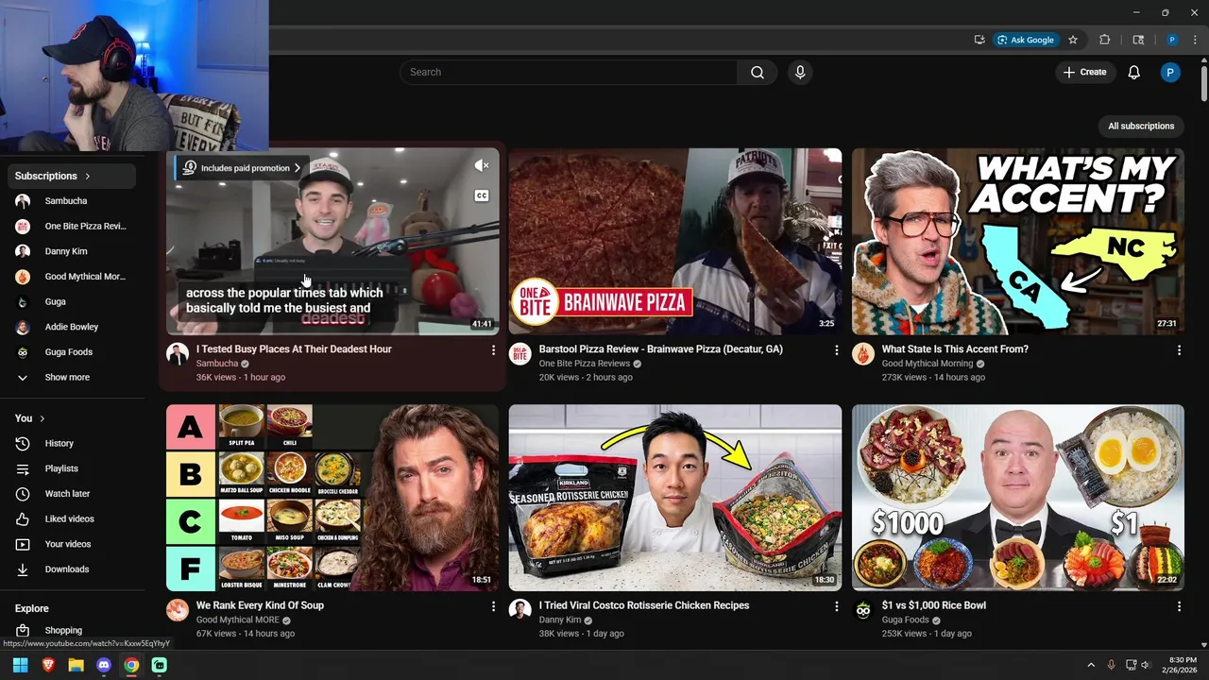
Task: Open title What State Is This Accent From?
Action: 955,349
